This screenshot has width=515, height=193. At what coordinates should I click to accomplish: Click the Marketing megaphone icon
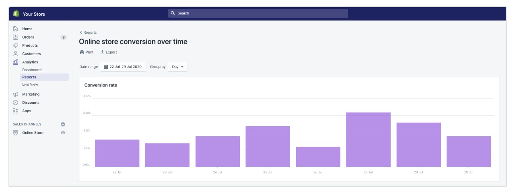tap(16, 94)
